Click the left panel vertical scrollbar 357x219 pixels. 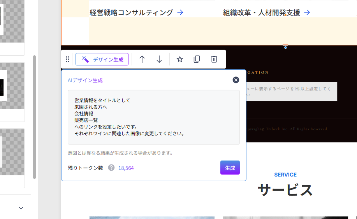click(x=34, y=117)
